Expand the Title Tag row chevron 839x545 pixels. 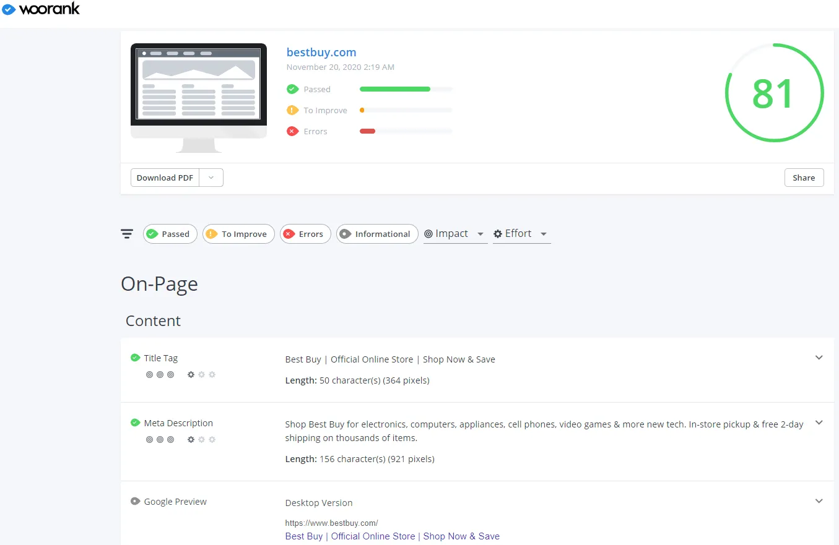(x=819, y=358)
